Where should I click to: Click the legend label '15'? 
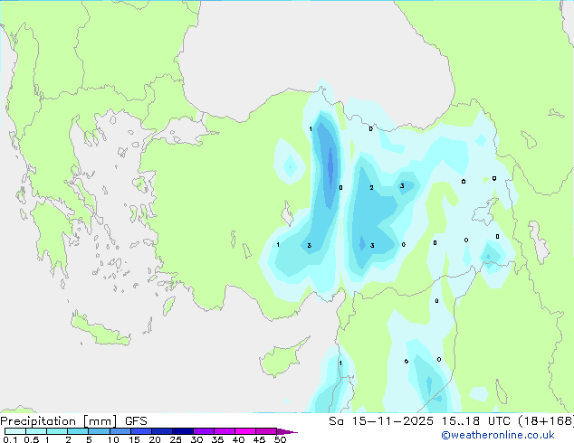point(134,439)
